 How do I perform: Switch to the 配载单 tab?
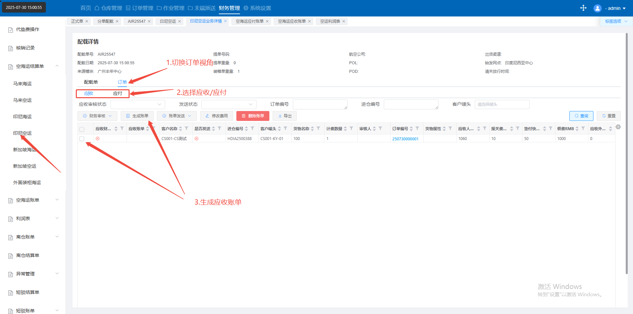point(91,82)
